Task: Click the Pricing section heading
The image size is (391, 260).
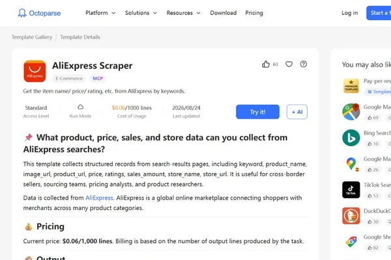Action: click(50, 226)
